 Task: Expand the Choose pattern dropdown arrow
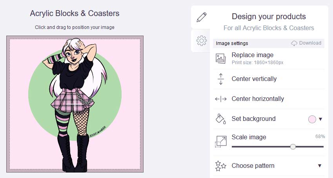tap(320, 166)
